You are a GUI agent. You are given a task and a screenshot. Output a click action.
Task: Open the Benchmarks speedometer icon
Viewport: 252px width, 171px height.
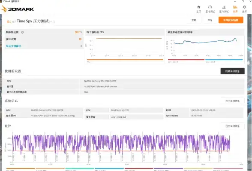point(210,9)
